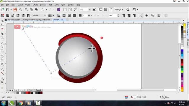Save the document with the floppy icon
This screenshot has height=106, width=189.
[15, 10]
